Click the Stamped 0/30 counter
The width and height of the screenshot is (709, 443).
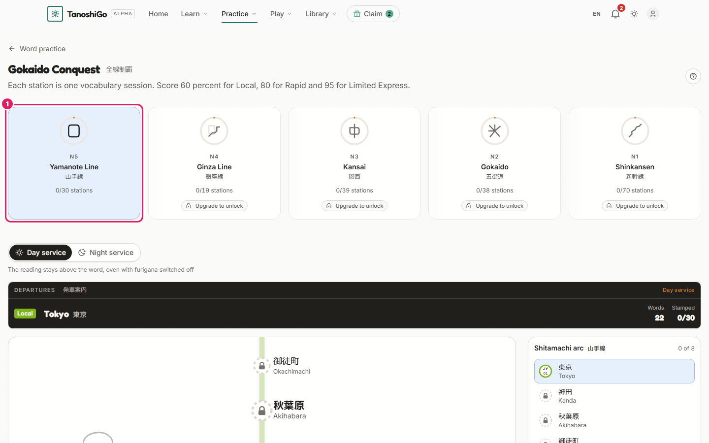click(683, 313)
